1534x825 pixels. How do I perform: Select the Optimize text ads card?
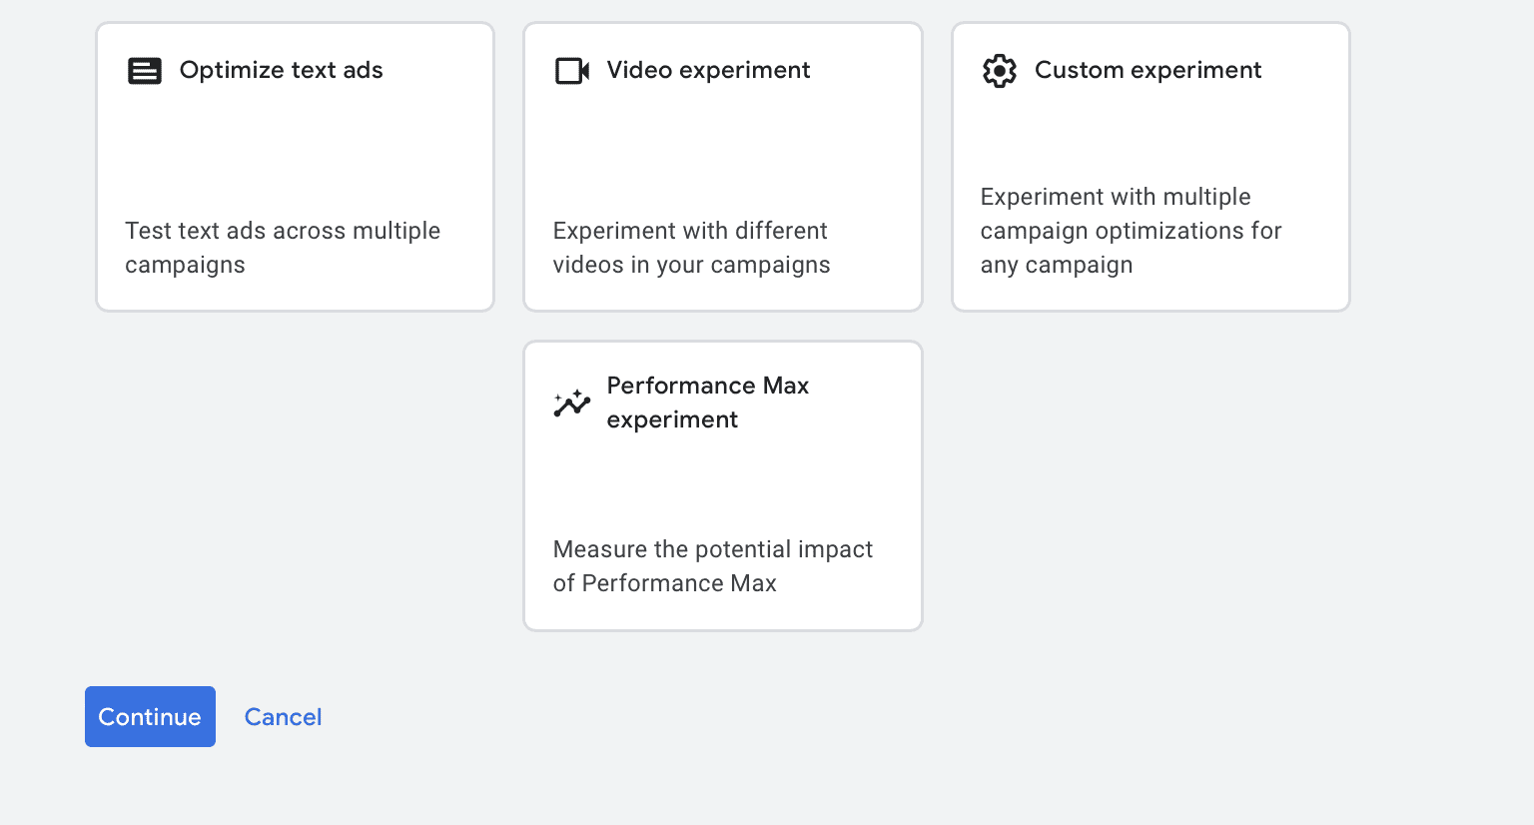(x=296, y=167)
